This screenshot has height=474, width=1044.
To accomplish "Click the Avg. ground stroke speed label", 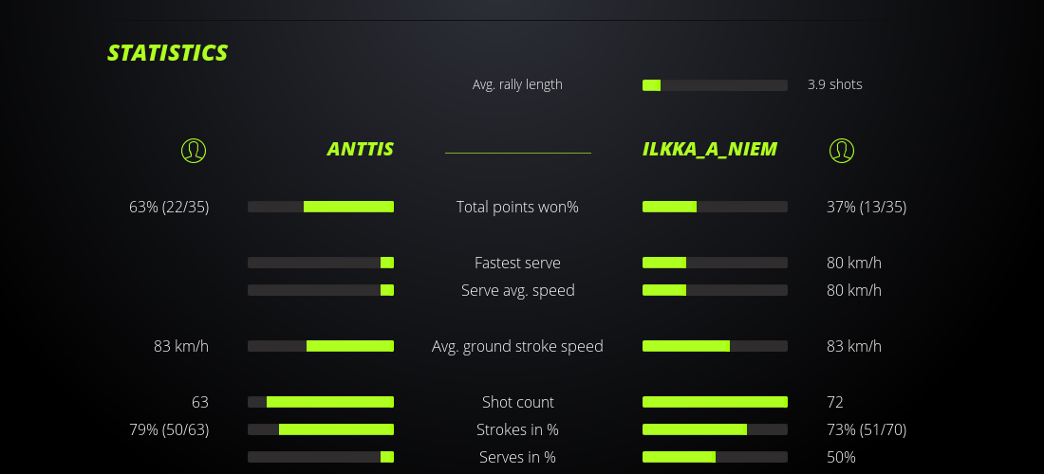I will 517,346.
